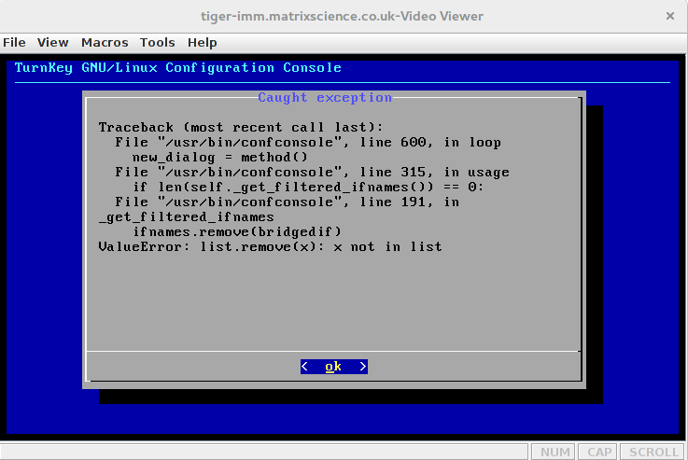Open the File menu
Screen dimensions: 688x460
point(14,42)
